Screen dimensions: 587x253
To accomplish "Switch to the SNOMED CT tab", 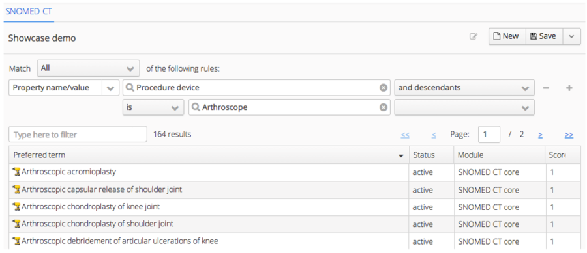I will tap(29, 11).
